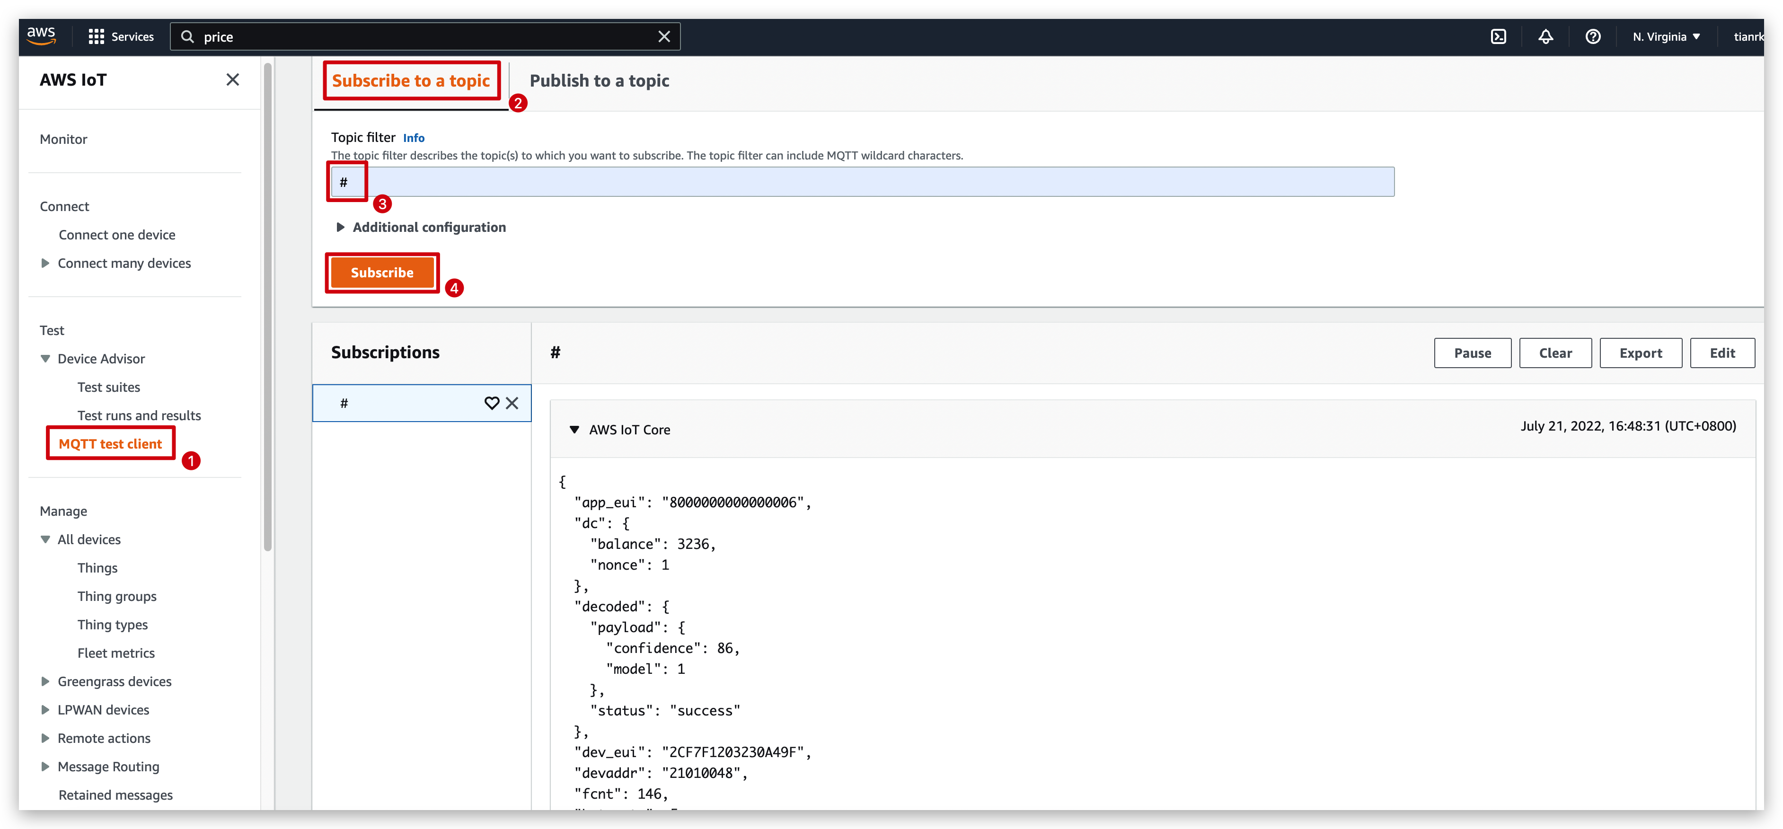This screenshot has height=829, width=1783.
Task: Expand Connect many devices
Action: pos(45,263)
